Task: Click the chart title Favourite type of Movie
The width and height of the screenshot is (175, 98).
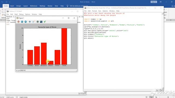Action: pyautogui.click(x=47, y=27)
